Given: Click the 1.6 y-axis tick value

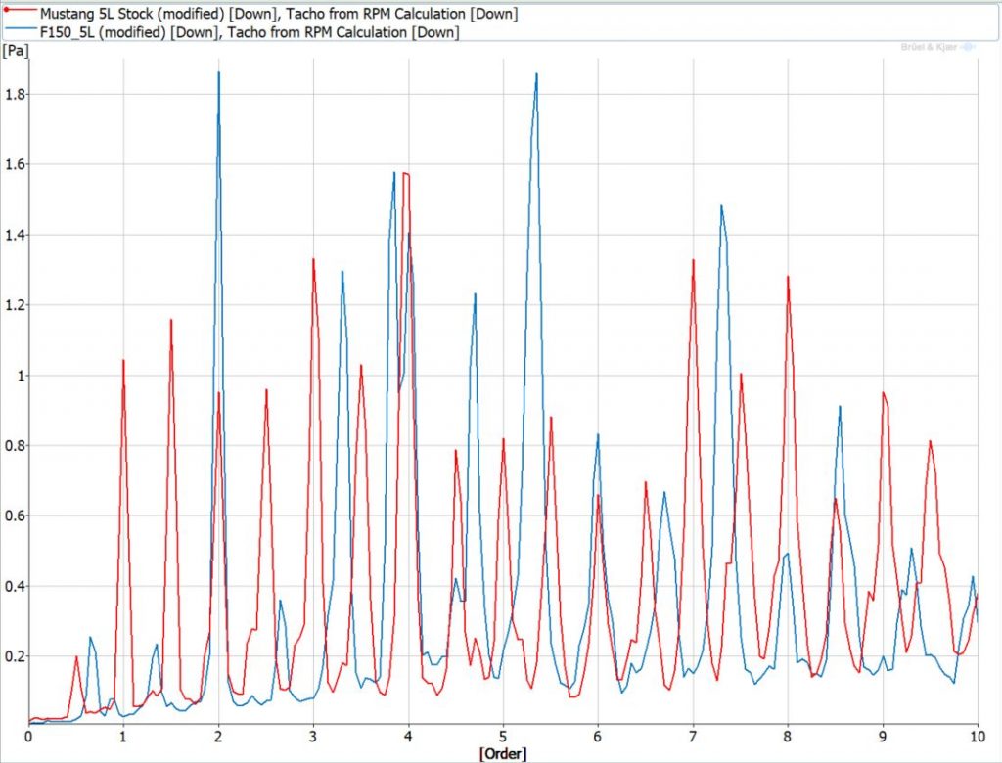Looking at the screenshot, I should pyautogui.click(x=15, y=165).
